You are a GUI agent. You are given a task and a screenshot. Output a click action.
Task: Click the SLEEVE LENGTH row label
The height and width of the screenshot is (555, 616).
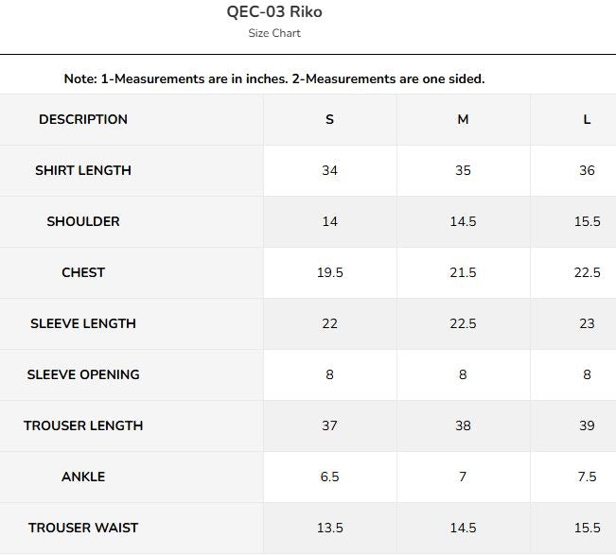pyautogui.click(x=83, y=323)
